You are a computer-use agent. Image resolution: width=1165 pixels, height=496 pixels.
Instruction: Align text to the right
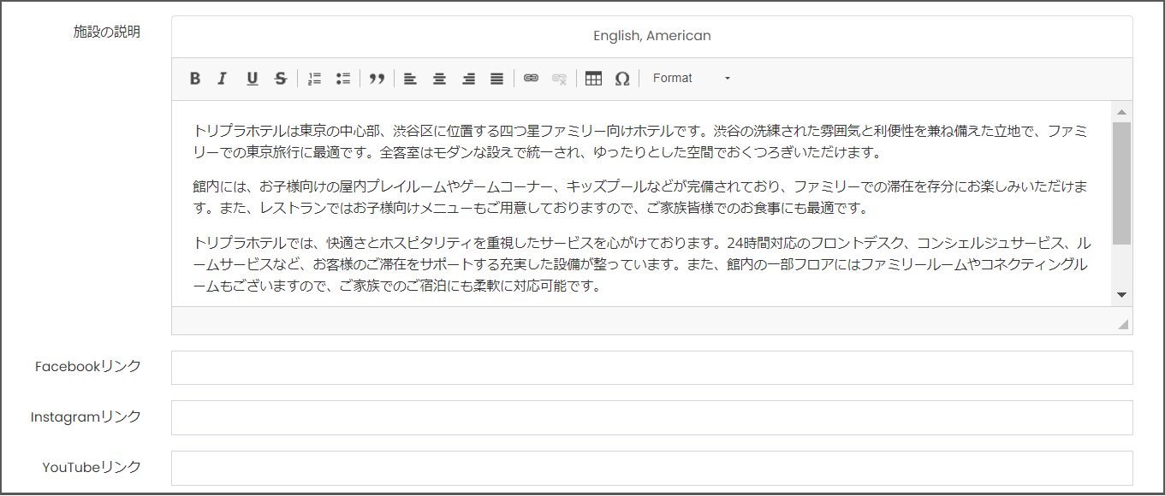pyautogui.click(x=468, y=79)
